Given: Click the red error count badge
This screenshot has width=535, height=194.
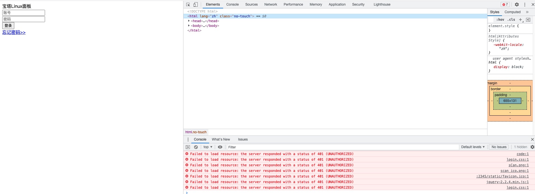Looking at the screenshot, I should click(505, 4).
